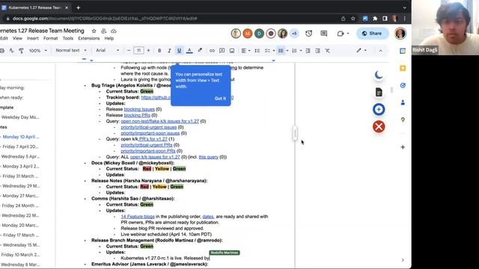Open the PR's for v1.27 link
Screen dimensions: 479x269
click(153, 139)
